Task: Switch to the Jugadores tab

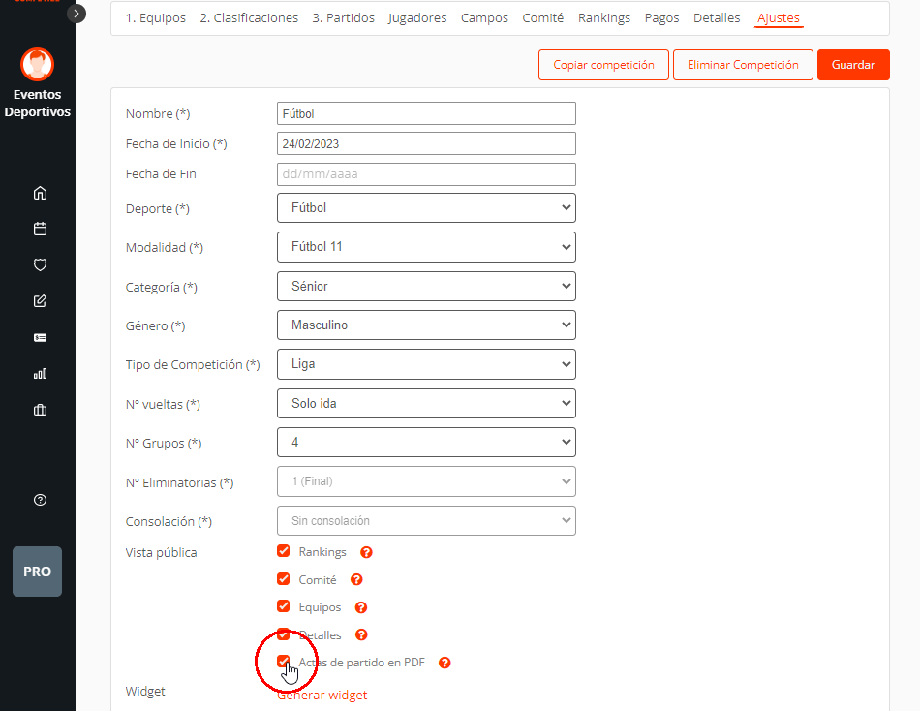Action: tap(417, 17)
